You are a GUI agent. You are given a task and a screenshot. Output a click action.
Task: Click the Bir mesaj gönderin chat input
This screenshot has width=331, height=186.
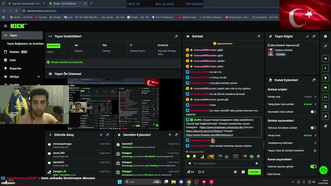click(x=223, y=164)
